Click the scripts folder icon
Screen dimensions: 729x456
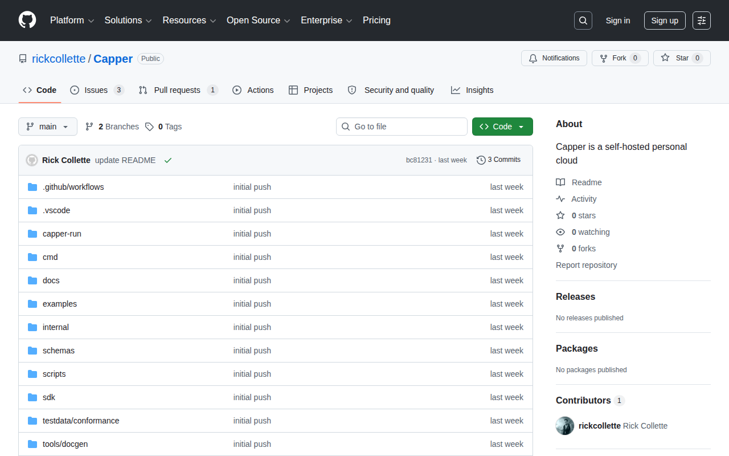pyautogui.click(x=32, y=374)
